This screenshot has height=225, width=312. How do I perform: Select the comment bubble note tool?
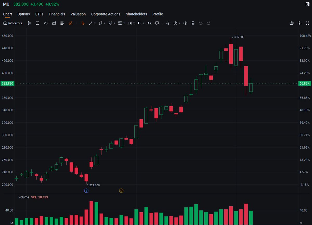(x=157, y=23)
